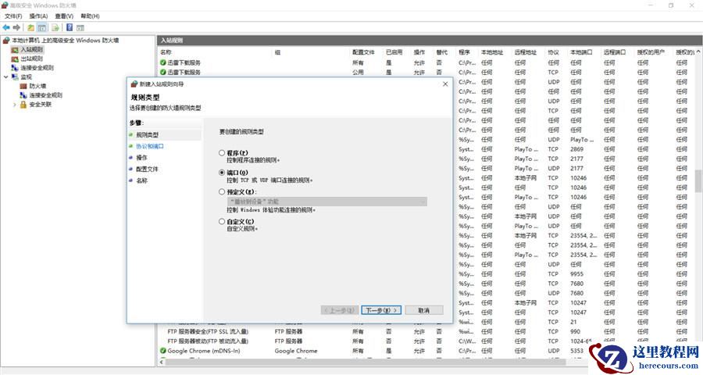Choose the 自定义(C) radio button
The height and width of the screenshot is (375, 703).
point(223,222)
